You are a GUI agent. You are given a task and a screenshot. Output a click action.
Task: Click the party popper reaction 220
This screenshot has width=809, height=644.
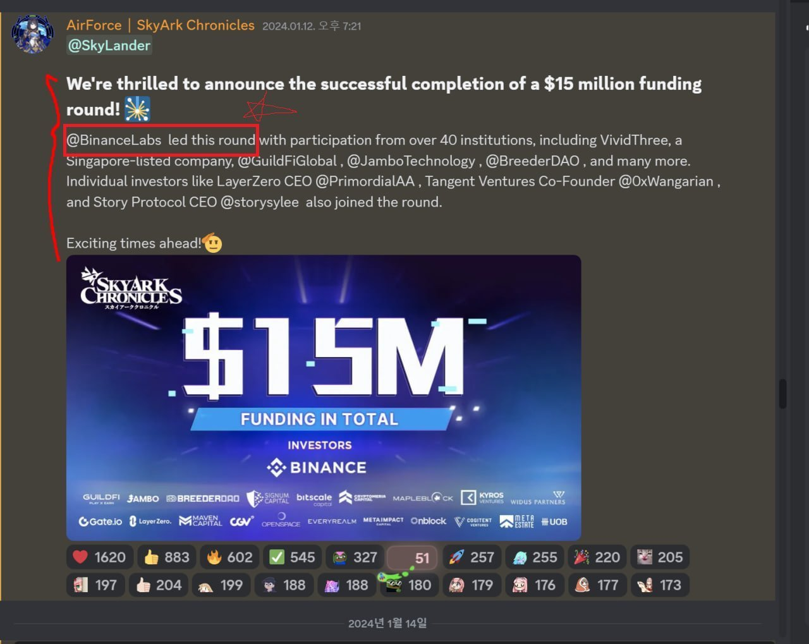click(597, 557)
